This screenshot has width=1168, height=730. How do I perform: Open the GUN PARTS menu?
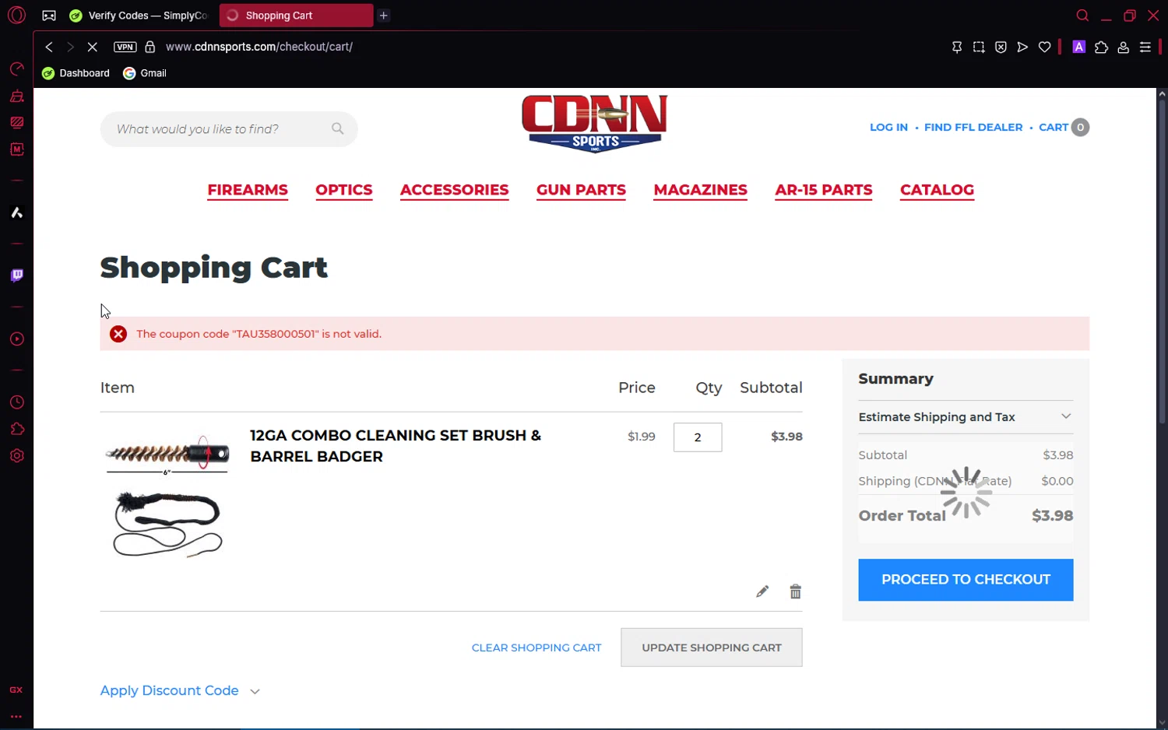click(x=581, y=191)
